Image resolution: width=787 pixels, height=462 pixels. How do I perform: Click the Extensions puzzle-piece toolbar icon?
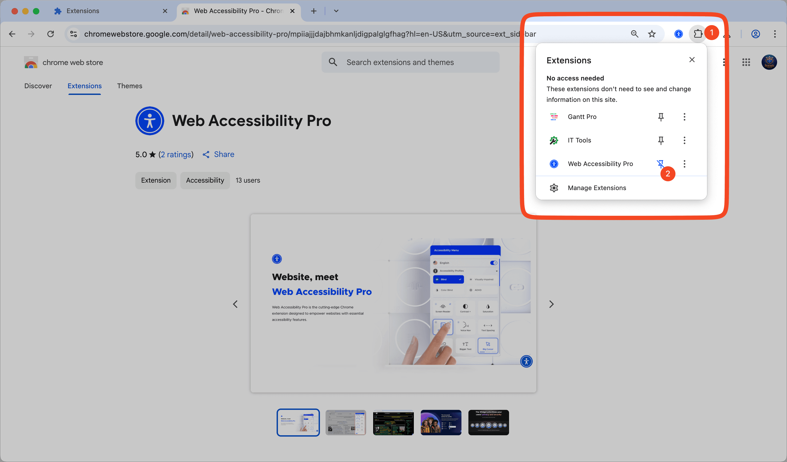coord(697,34)
